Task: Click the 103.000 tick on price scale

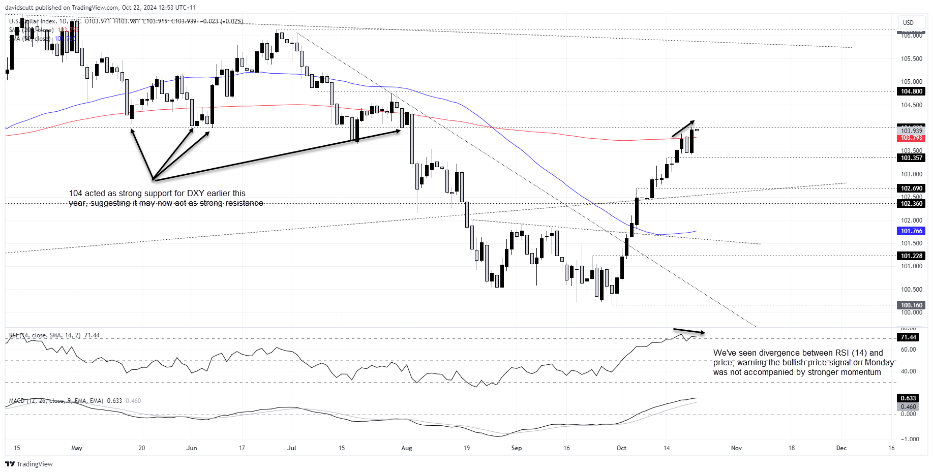Action: click(911, 174)
